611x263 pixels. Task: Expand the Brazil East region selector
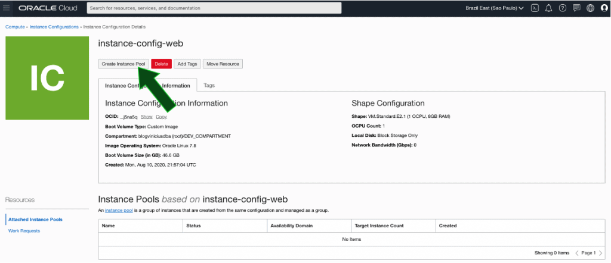494,8
